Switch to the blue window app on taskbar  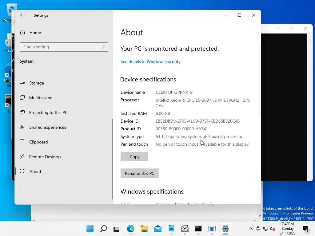click(x=212, y=229)
